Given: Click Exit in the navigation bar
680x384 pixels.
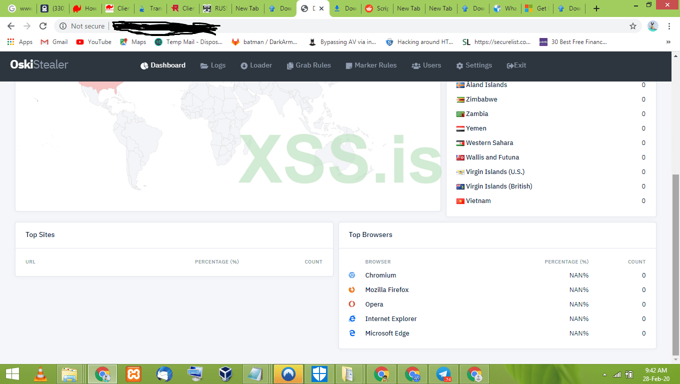Looking at the screenshot, I should 515,65.
